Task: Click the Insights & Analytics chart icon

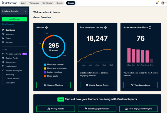Action: click(3, 70)
